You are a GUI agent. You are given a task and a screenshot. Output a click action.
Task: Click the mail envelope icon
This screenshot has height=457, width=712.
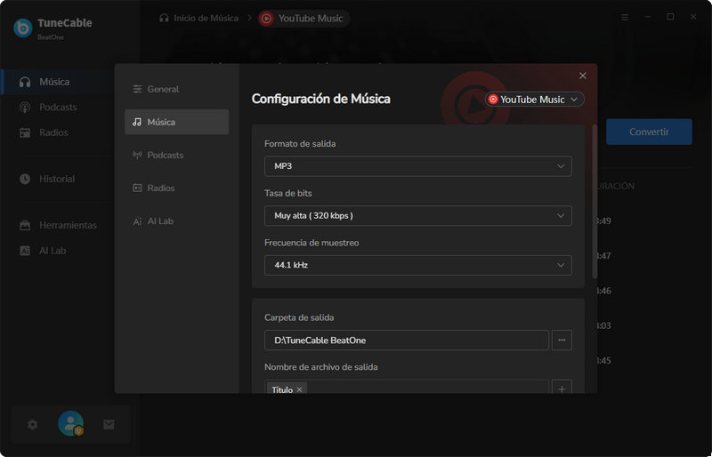[109, 425]
